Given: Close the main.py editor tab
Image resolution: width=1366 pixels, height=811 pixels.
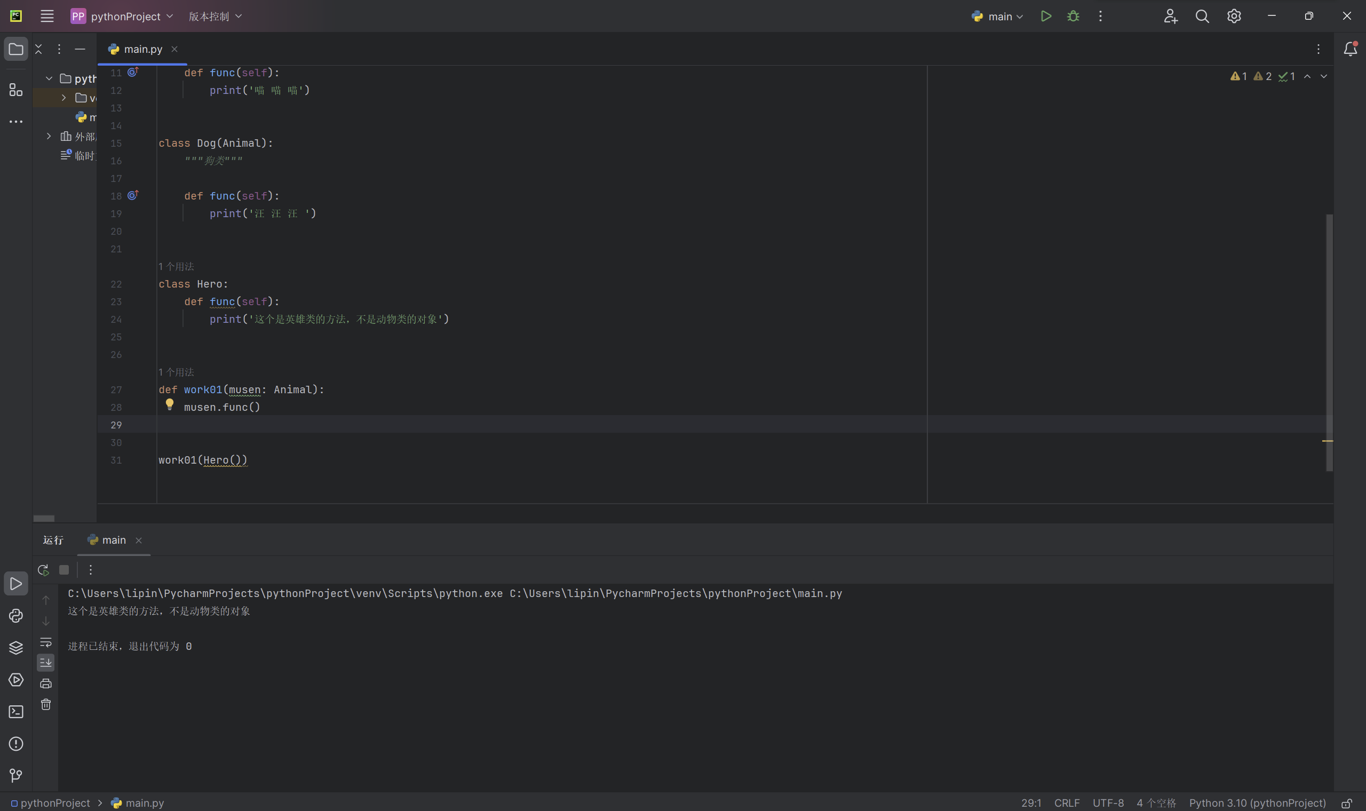Looking at the screenshot, I should 174,49.
